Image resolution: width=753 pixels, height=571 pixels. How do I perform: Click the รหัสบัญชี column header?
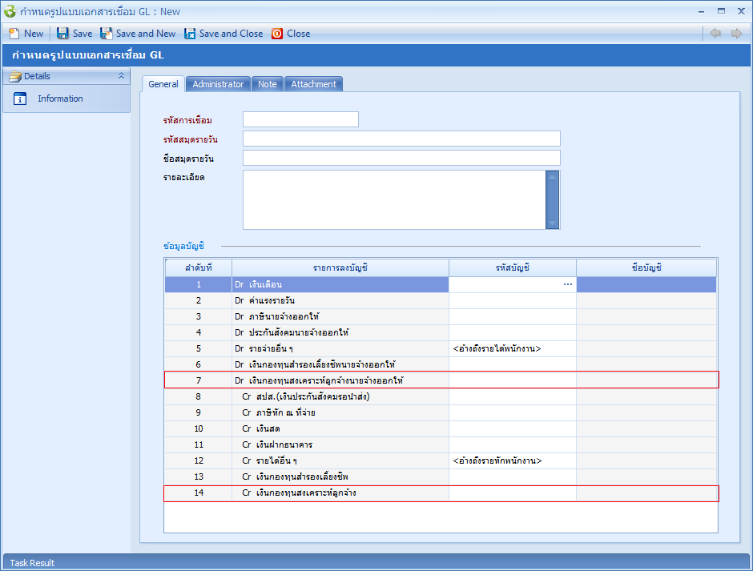pos(512,267)
